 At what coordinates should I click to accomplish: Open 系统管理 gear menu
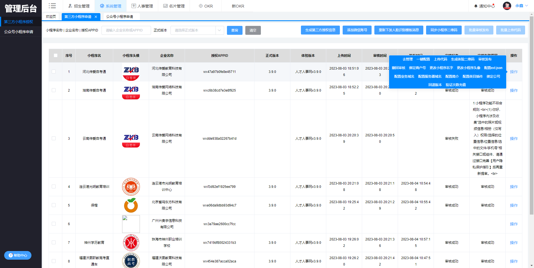(110, 6)
